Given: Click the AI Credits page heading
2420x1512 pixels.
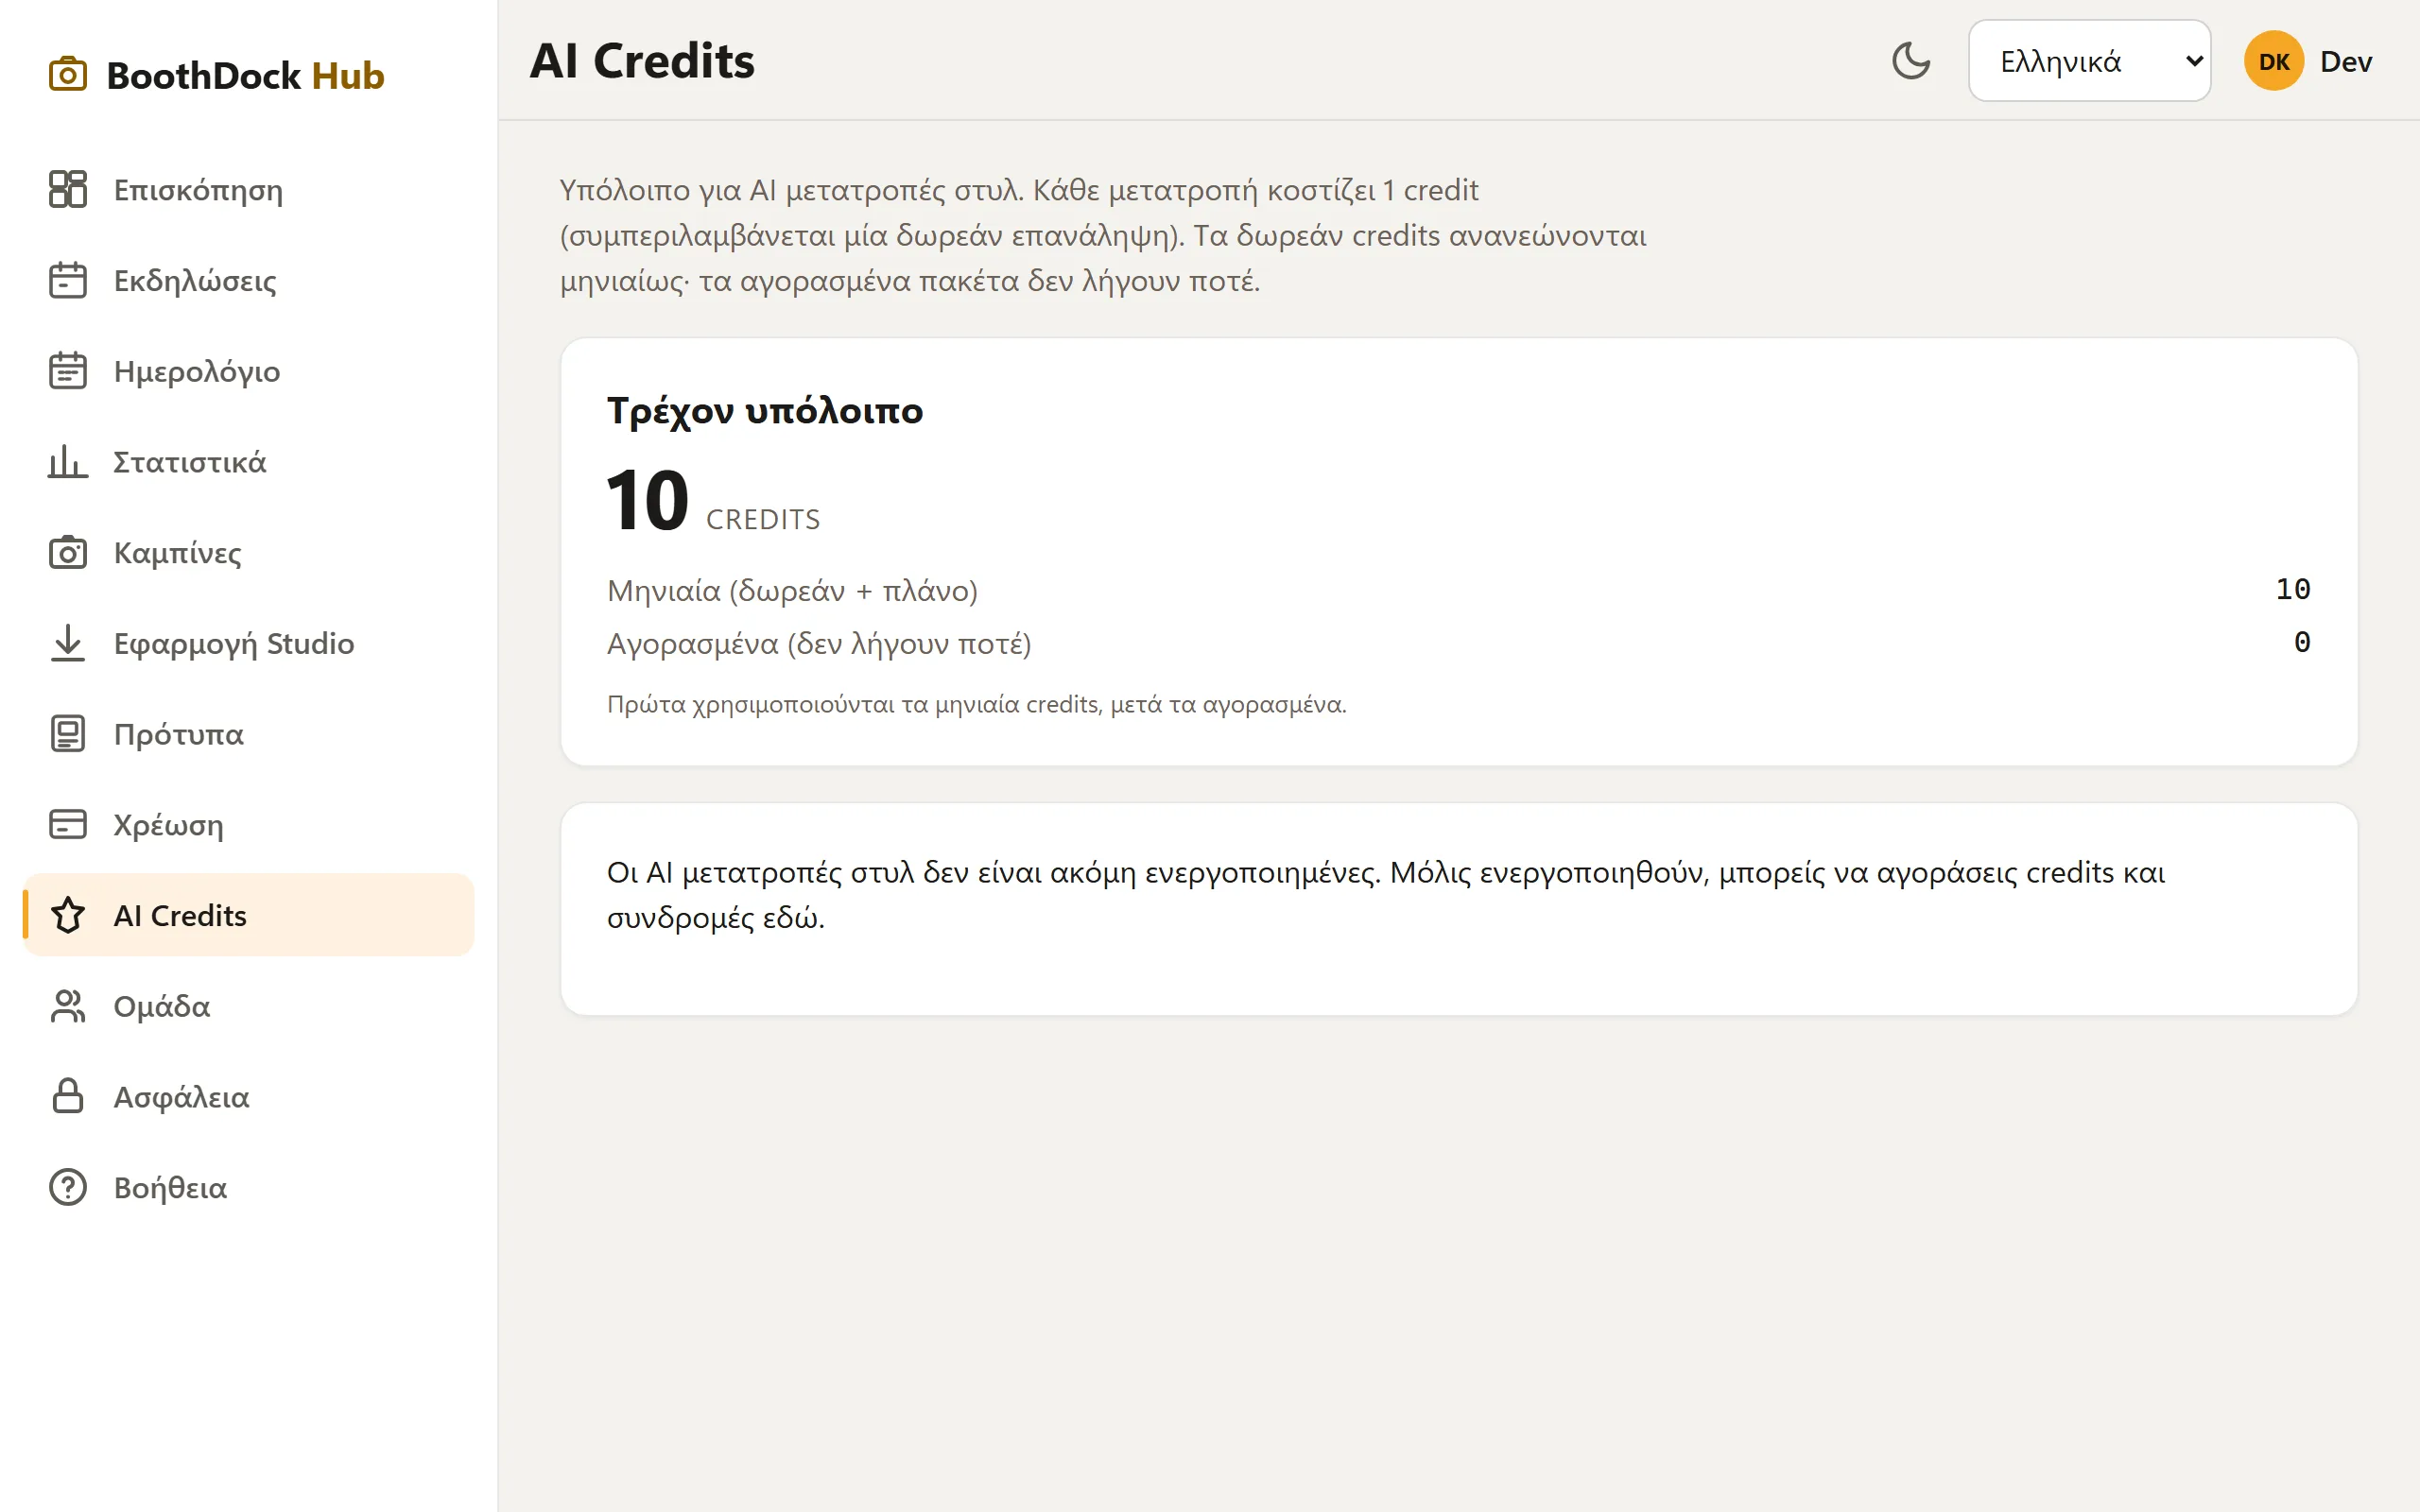Looking at the screenshot, I should (642, 61).
